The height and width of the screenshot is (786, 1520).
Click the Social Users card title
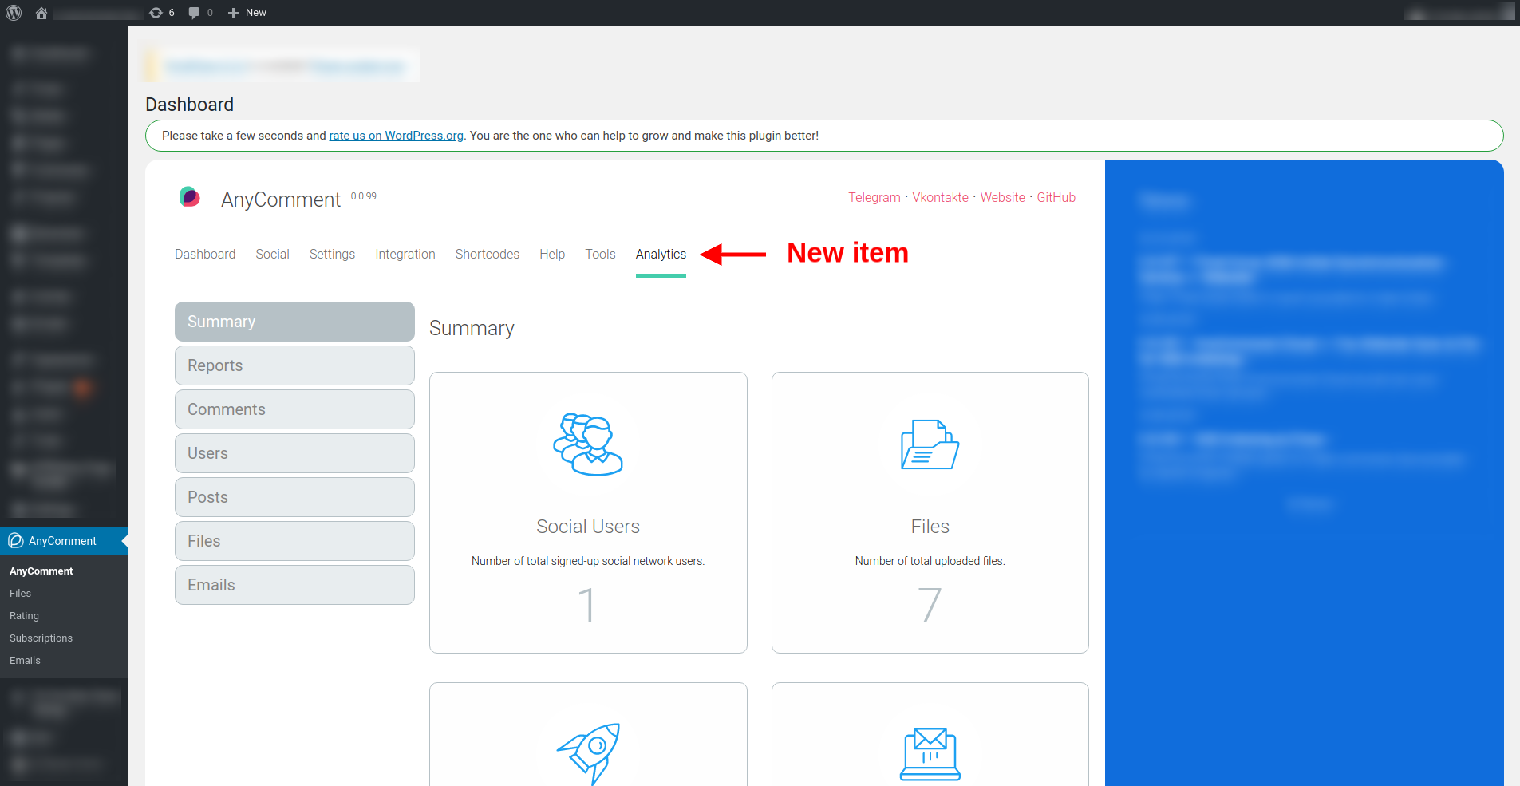tap(588, 527)
